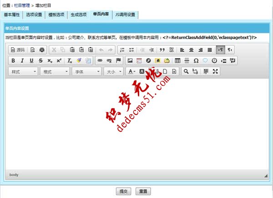273x198 pixels.
Task: Switch to the JS调用设置 tab
Action: click(x=125, y=15)
